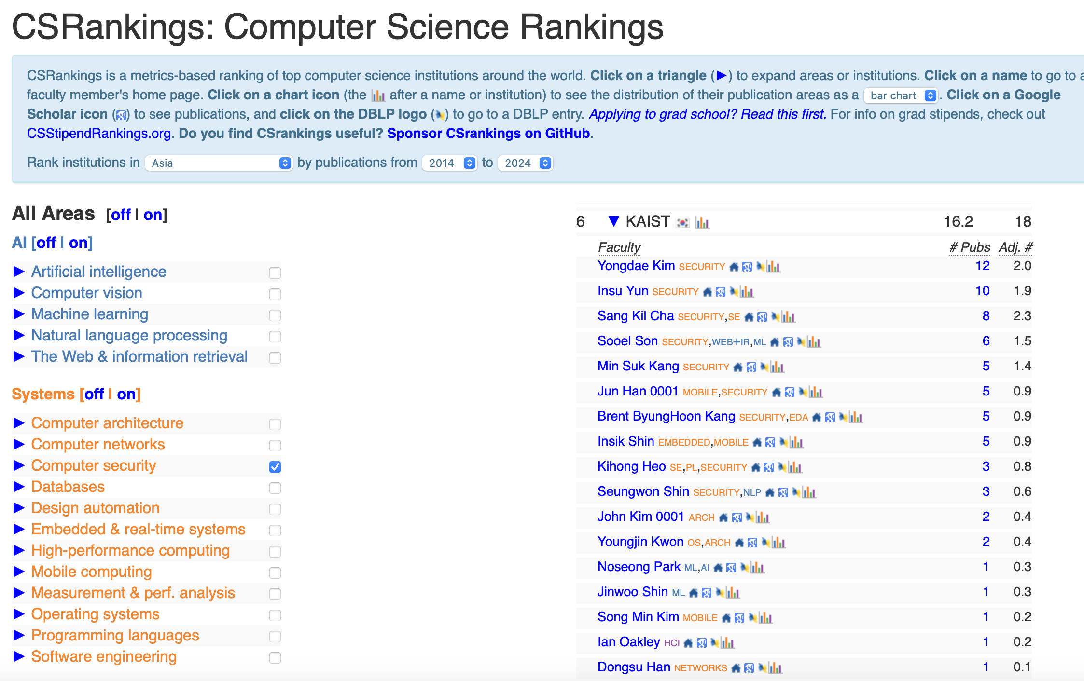Click the KAIST bar chart icon

(702, 222)
